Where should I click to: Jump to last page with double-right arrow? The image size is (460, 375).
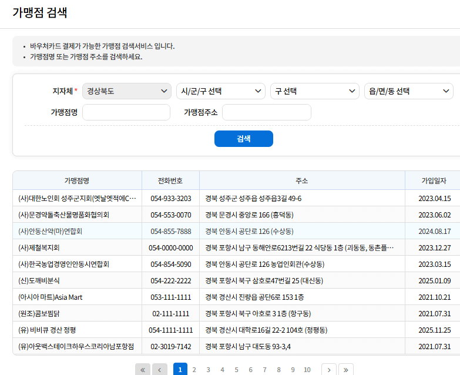(346, 370)
